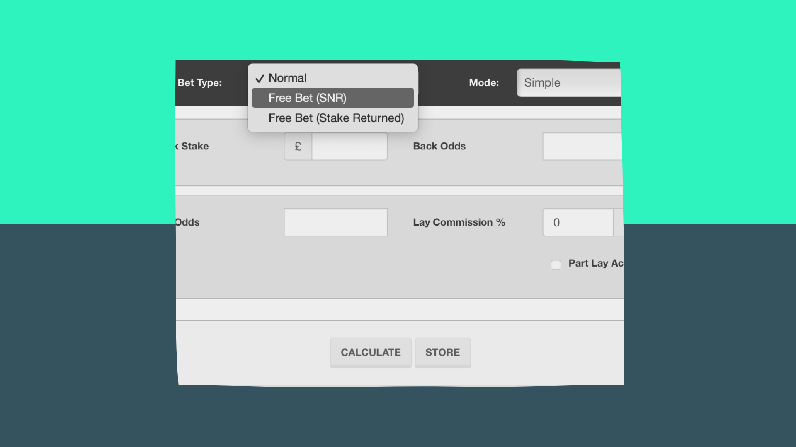Click the Lay Commission percentage field
The height and width of the screenshot is (447, 796).
[578, 222]
